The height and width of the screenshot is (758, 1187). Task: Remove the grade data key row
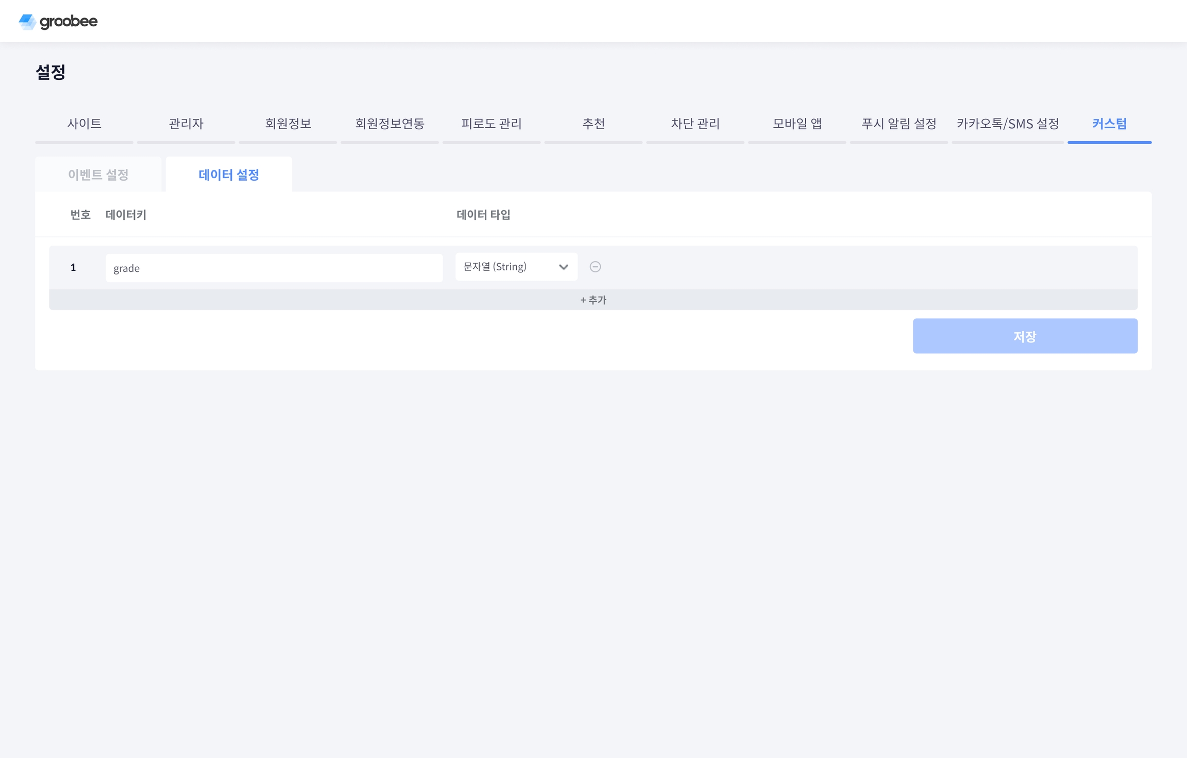595,267
